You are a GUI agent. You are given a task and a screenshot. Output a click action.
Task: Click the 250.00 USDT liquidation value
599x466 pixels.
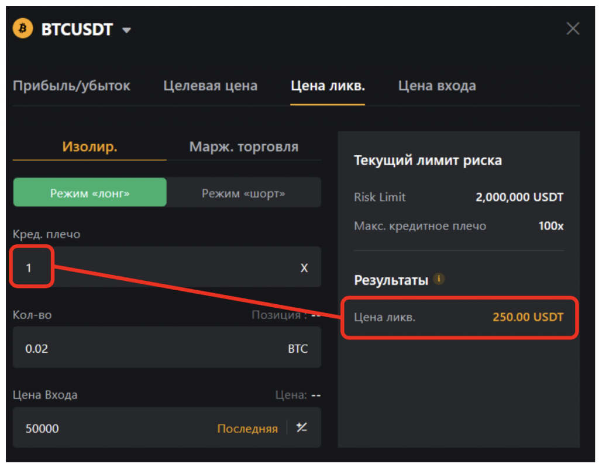tap(528, 317)
